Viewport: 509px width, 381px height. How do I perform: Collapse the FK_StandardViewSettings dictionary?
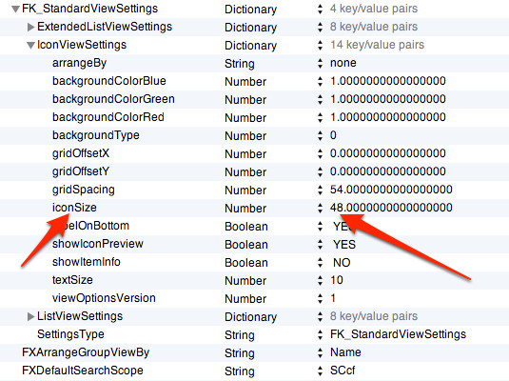pyautogui.click(x=15, y=10)
